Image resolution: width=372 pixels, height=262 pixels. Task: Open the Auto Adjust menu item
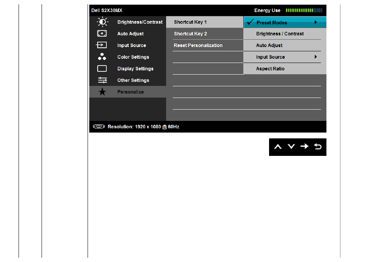128,33
